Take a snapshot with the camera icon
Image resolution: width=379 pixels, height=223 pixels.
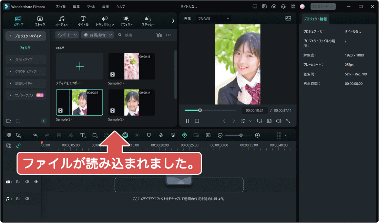(x=269, y=121)
